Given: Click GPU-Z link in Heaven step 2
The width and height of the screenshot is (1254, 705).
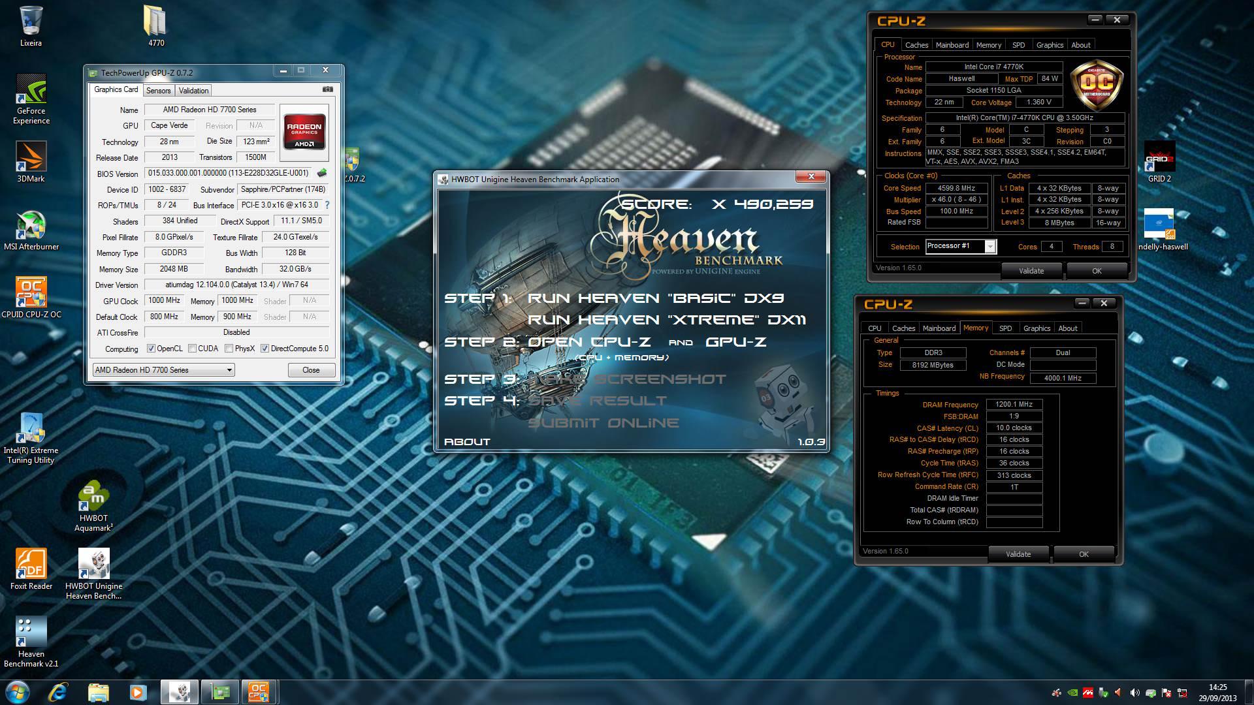Looking at the screenshot, I should [x=736, y=342].
